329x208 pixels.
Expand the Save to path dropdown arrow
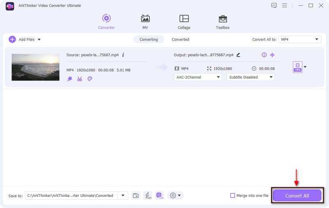click(123, 195)
